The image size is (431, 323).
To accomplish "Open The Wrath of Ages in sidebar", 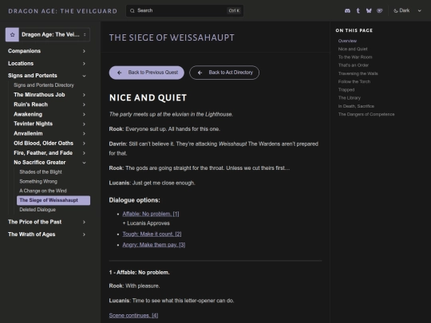I will tap(32, 234).
